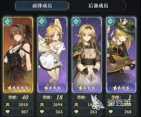Click four-star rating on fairy card
141x117 pixels.
53,88
